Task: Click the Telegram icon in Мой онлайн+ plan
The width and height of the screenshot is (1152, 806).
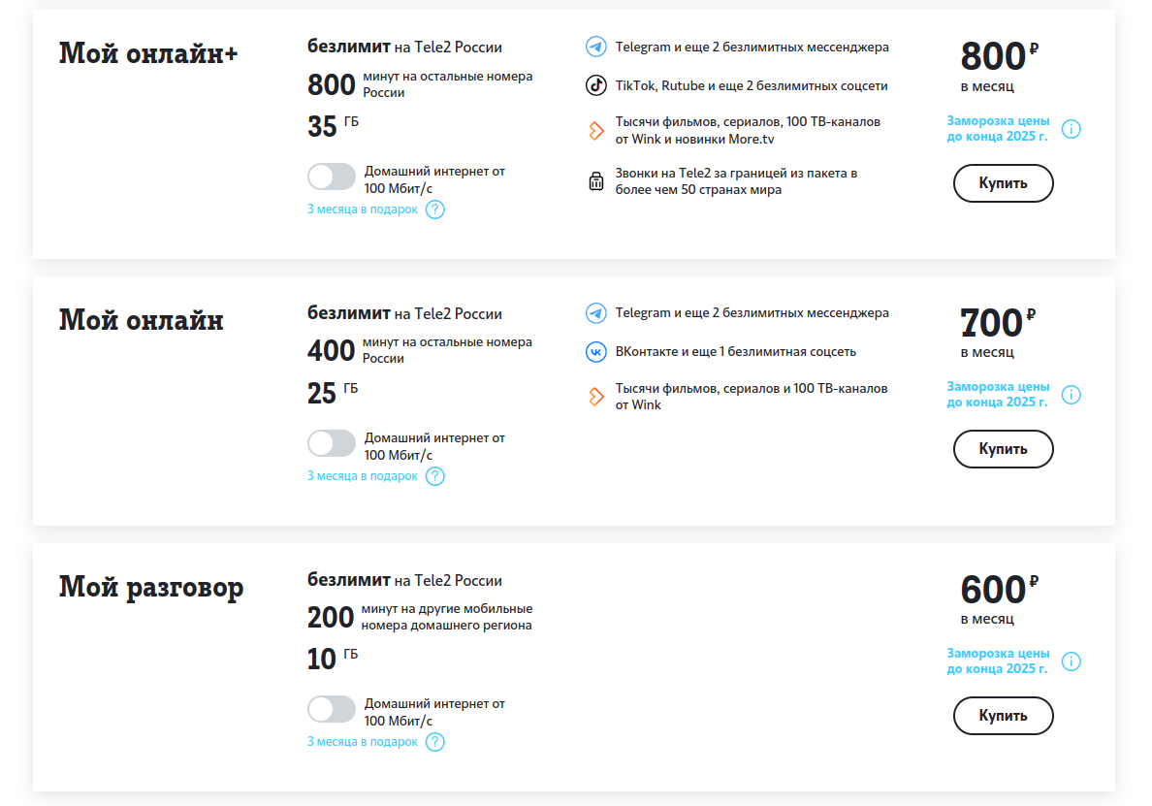Action: pyautogui.click(x=595, y=47)
